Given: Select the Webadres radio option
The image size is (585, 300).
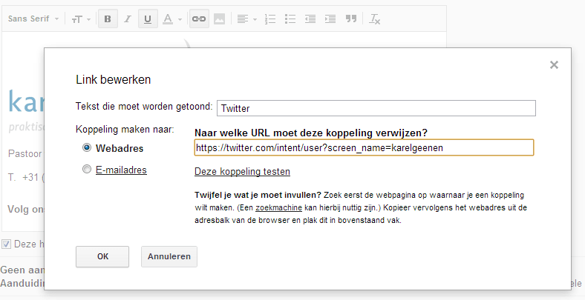Looking at the screenshot, I should click(x=87, y=147).
